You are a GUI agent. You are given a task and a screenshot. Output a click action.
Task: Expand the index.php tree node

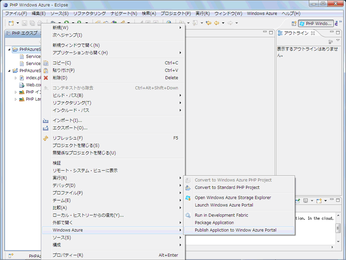pyautogui.click(x=16, y=78)
